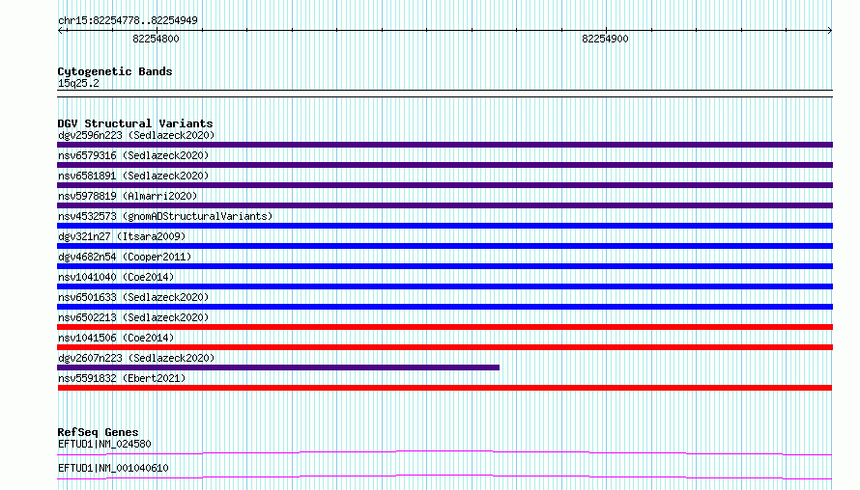Open the DGV Structural Variants track title
The image size is (860, 490).
pos(135,123)
